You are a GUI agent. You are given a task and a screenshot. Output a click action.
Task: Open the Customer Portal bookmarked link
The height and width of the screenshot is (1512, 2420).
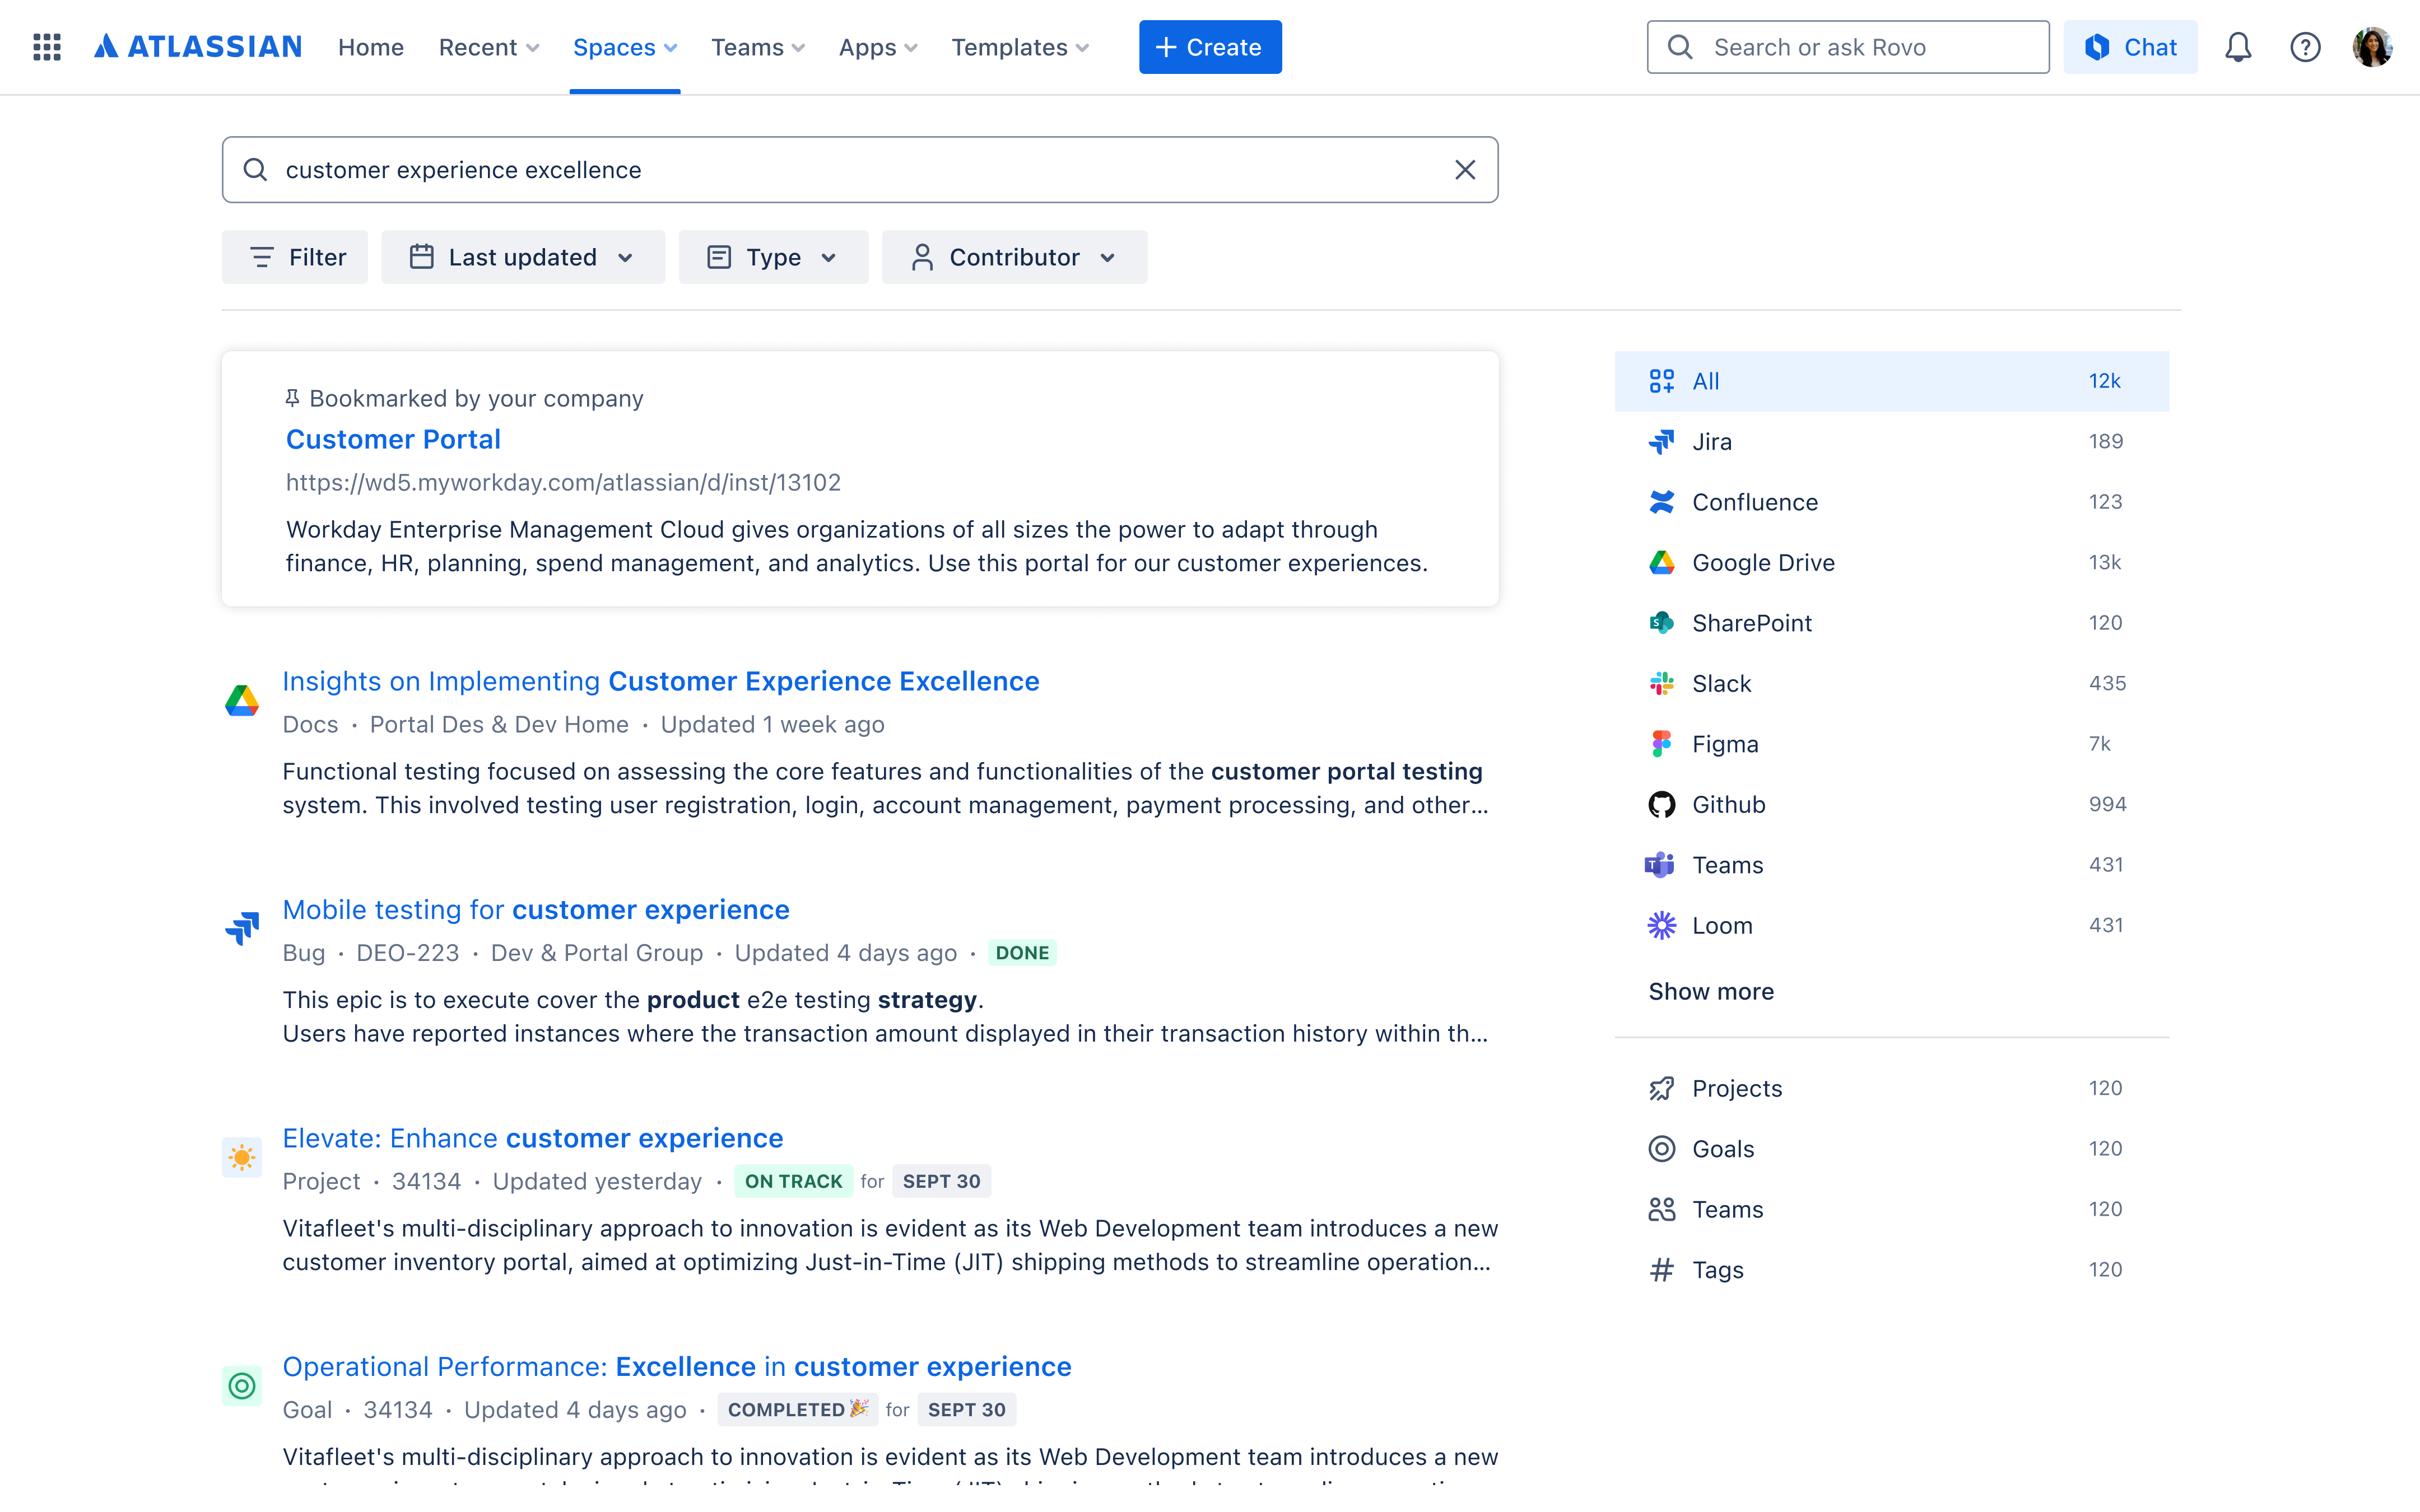pyautogui.click(x=393, y=439)
